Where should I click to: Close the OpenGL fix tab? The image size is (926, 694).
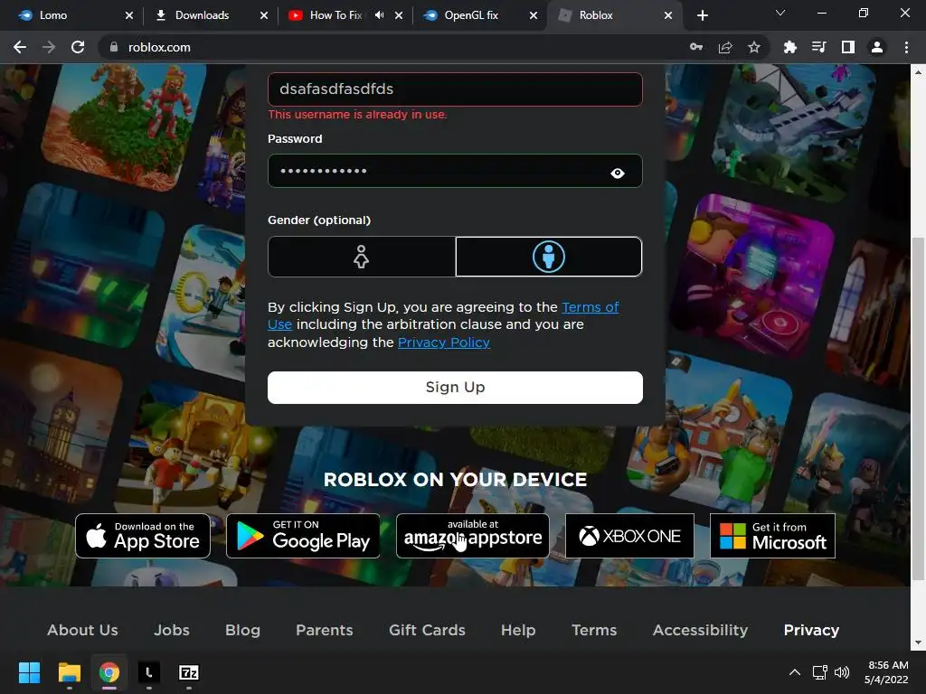coord(534,15)
